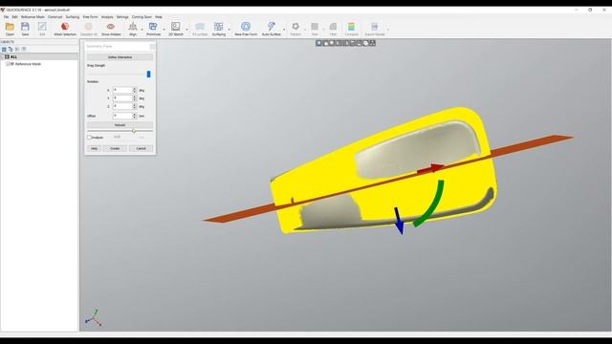The image size is (612, 344).
Task: Open the Construct menu
Action: [x=55, y=17]
